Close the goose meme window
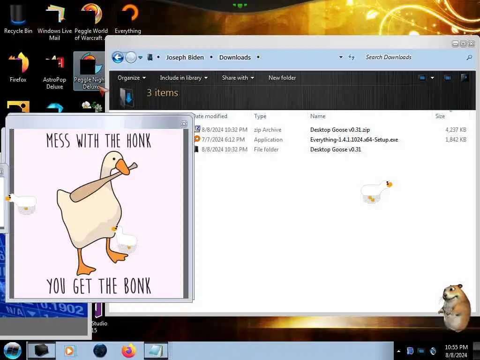Image resolution: width=480 pixels, height=360 pixels. (184, 124)
